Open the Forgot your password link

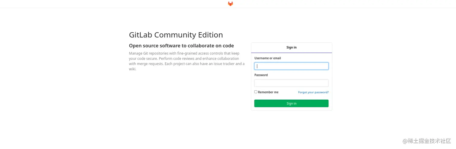pos(313,92)
